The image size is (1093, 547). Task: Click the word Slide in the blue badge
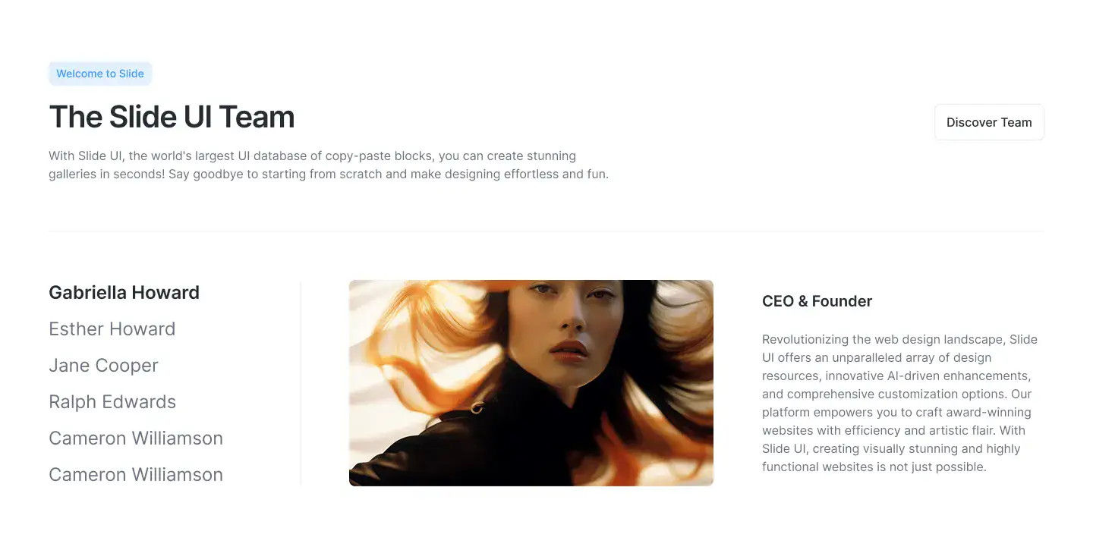tap(131, 74)
